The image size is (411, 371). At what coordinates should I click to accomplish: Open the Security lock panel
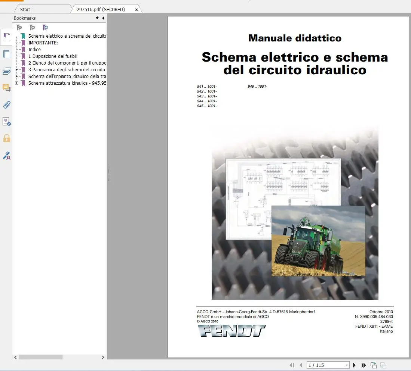pos(7,138)
